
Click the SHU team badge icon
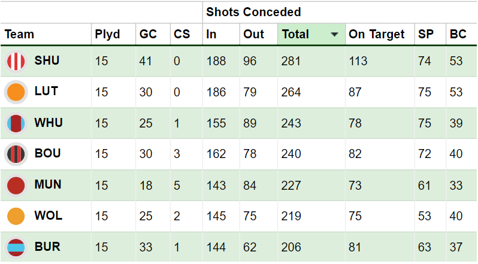(x=16, y=61)
